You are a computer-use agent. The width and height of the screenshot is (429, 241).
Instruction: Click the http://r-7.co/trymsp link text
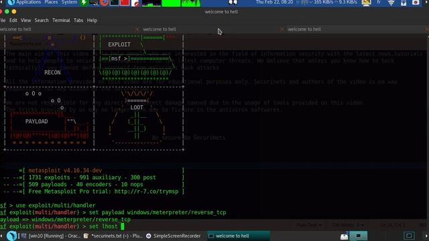pos(146,191)
